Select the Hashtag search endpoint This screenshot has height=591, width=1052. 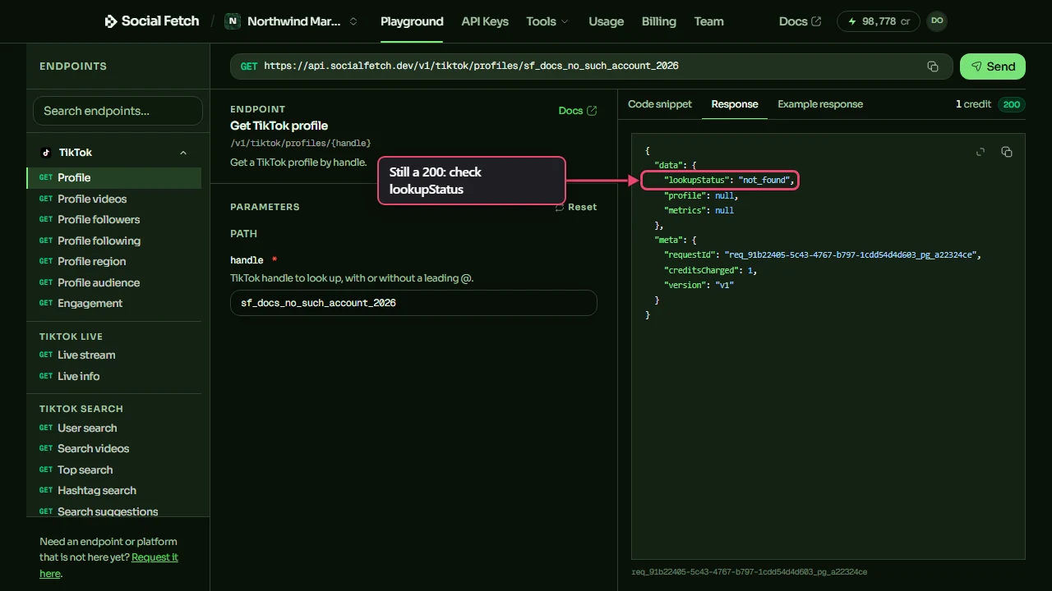pyautogui.click(x=113, y=490)
